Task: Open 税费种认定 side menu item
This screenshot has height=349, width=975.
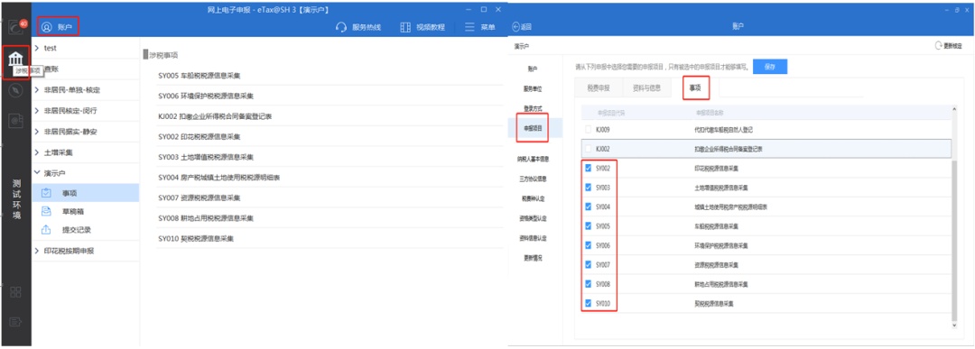Action: pyautogui.click(x=533, y=198)
